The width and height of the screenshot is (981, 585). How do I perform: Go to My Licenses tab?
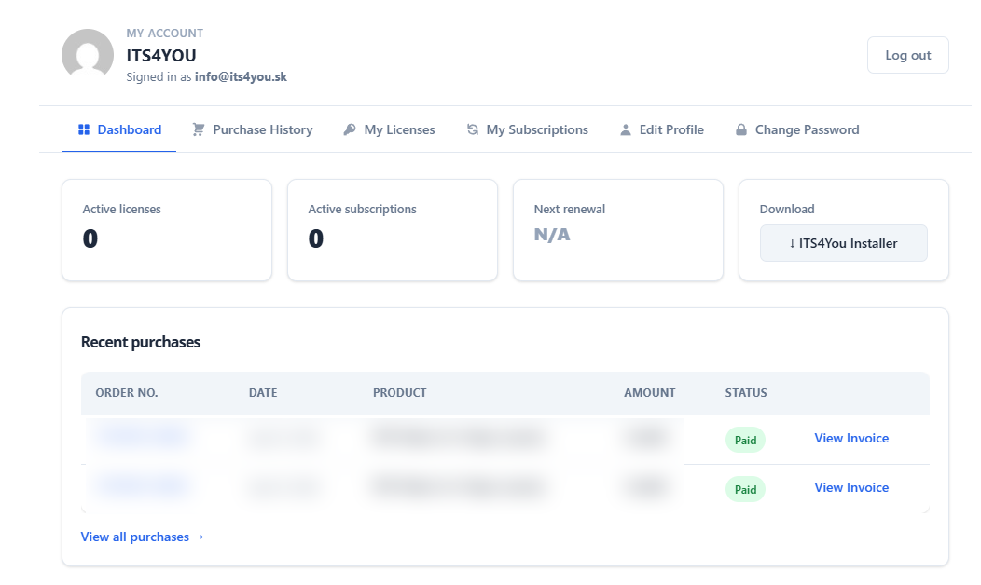[x=389, y=129]
